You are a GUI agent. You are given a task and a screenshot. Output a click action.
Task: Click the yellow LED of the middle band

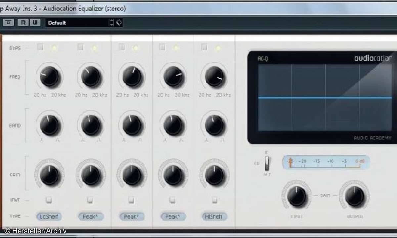click(x=135, y=48)
